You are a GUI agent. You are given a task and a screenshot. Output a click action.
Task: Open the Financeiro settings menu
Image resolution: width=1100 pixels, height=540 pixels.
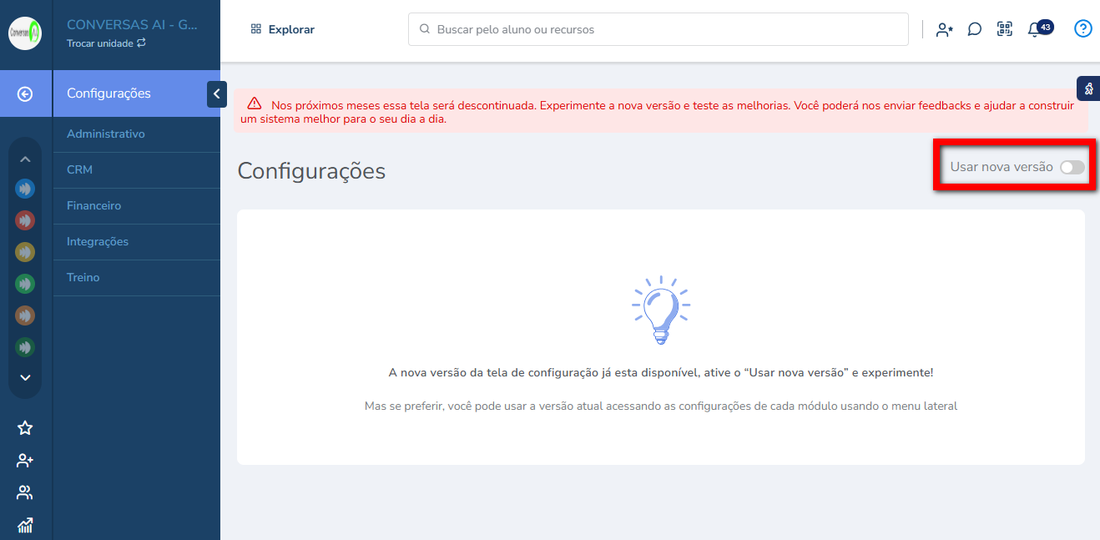click(93, 205)
